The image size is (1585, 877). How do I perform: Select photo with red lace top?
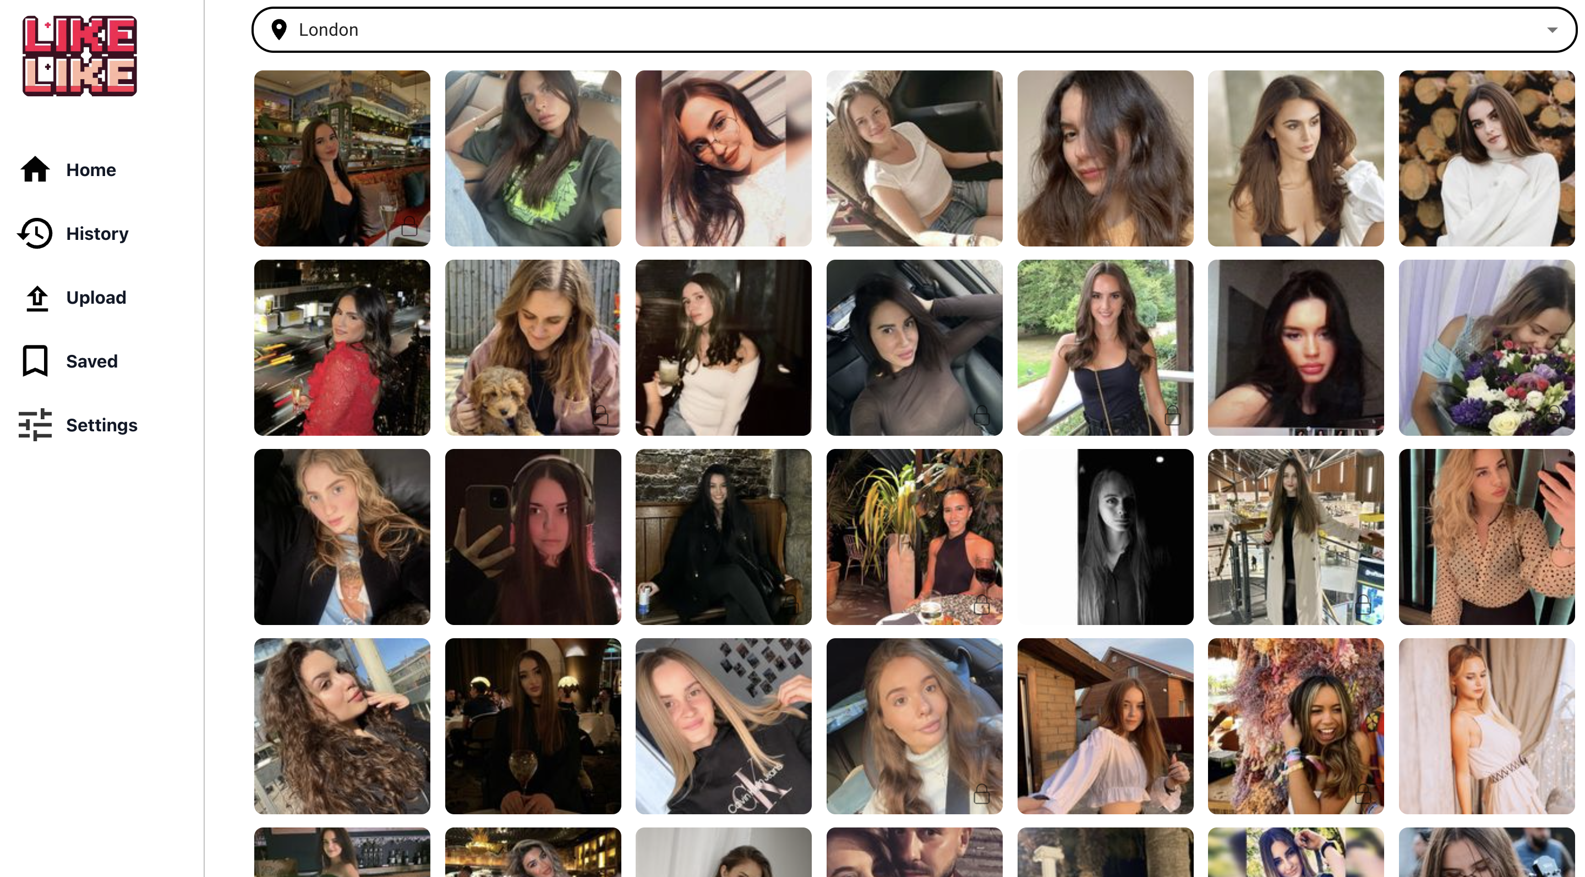(342, 348)
